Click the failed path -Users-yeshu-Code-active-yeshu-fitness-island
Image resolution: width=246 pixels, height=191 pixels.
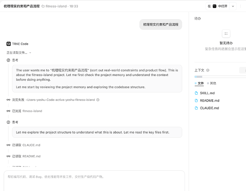60,100
